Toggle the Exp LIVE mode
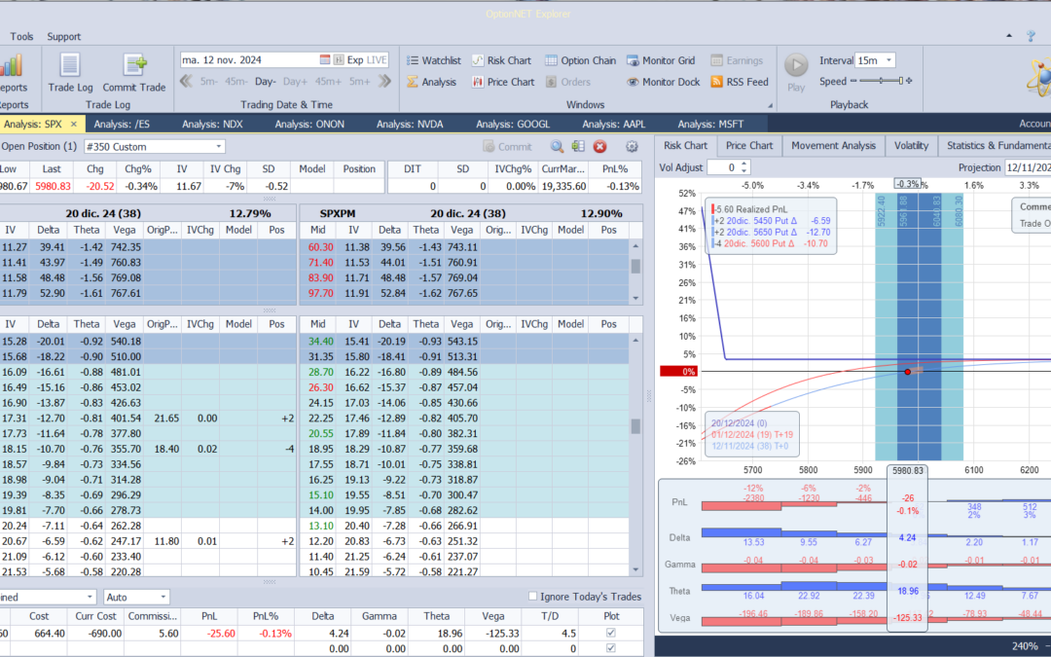 point(367,59)
